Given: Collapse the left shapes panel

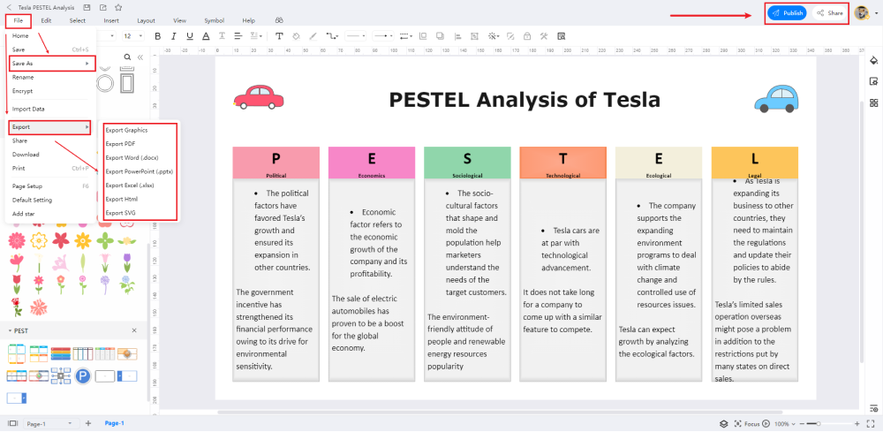Looking at the screenshot, I should (140, 57).
